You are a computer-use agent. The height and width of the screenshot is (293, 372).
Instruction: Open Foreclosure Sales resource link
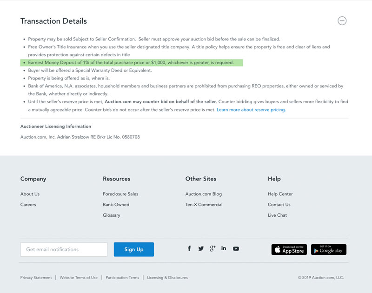click(120, 194)
